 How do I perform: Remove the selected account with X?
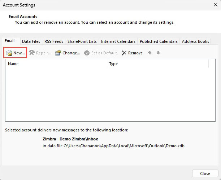point(124,53)
